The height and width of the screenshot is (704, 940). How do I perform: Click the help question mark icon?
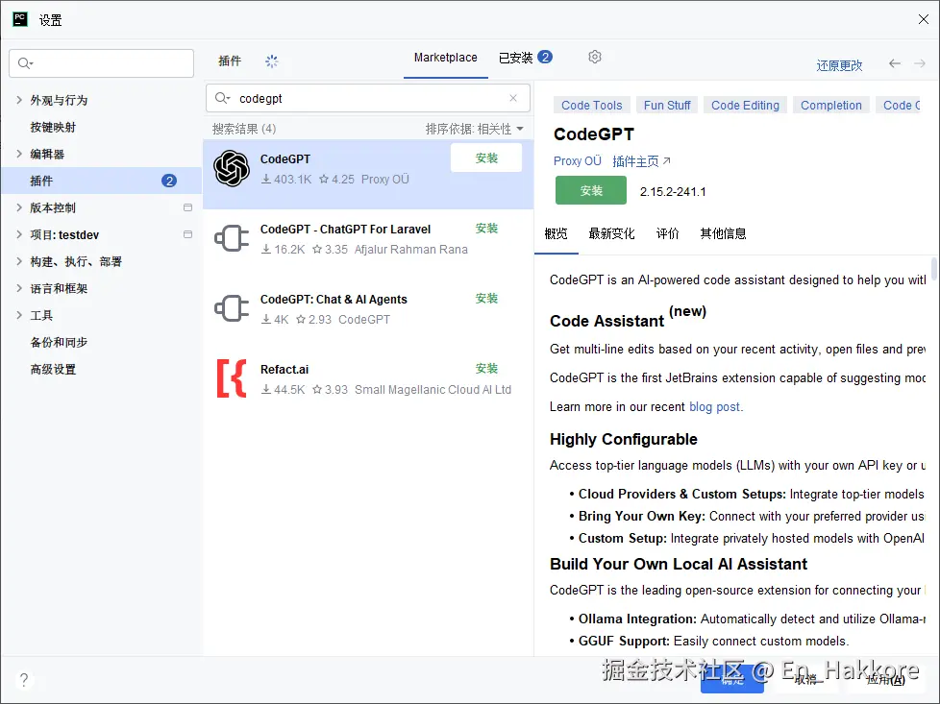[x=23, y=679]
